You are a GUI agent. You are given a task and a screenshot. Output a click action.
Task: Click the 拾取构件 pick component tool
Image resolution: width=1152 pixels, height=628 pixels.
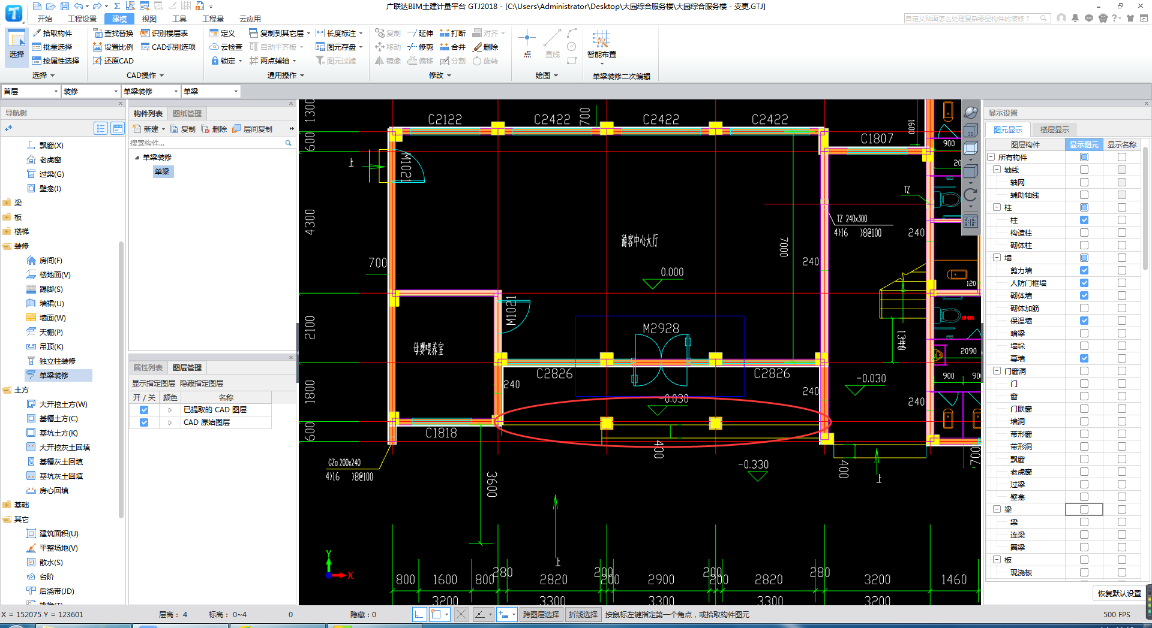tap(52, 33)
